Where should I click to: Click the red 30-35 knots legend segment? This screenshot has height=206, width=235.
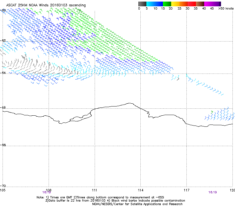192,4
